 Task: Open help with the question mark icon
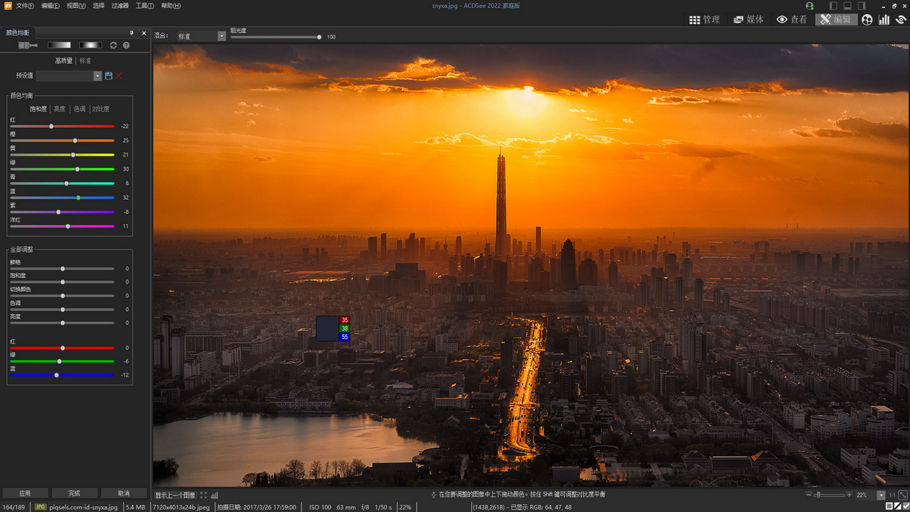[x=126, y=46]
